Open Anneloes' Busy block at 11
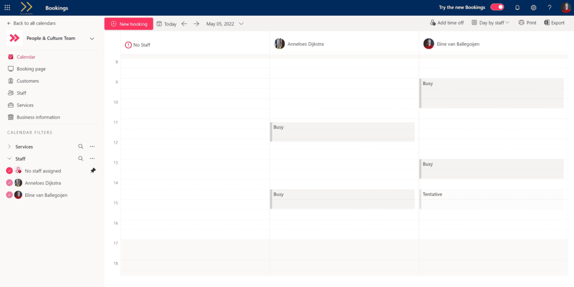 (342, 132)
